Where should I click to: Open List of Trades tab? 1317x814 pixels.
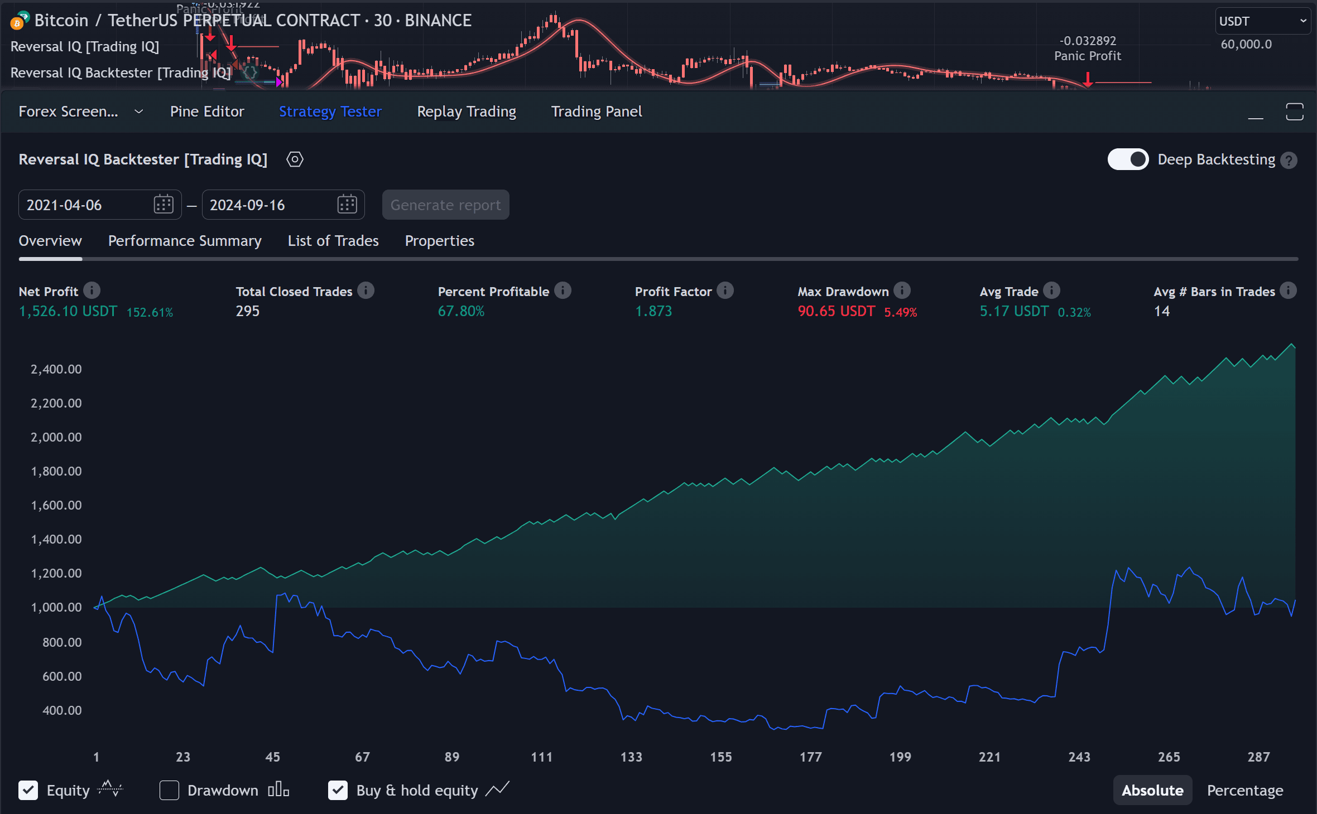pyautogui.click(x=333, y=241)
